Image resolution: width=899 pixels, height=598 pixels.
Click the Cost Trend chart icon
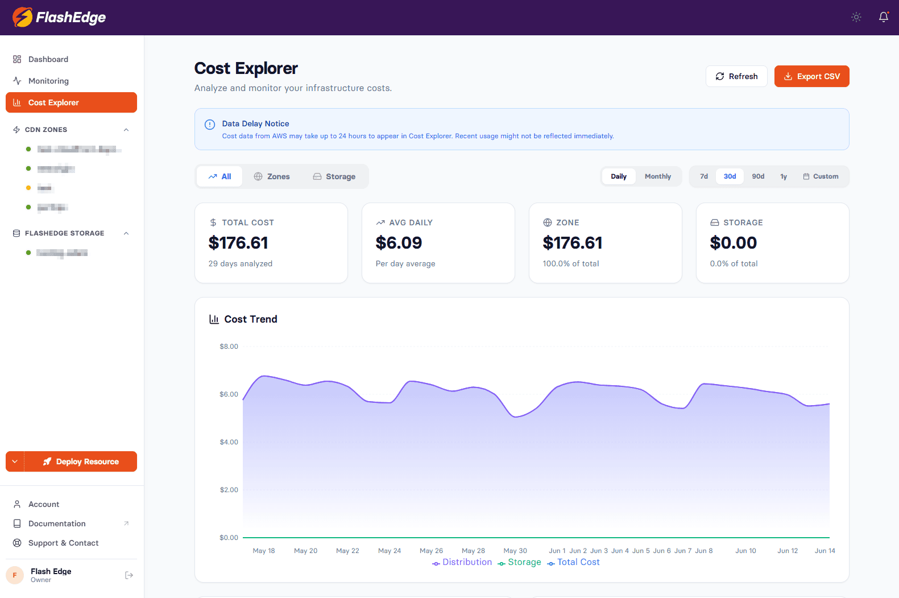click(x=214, y=319)
